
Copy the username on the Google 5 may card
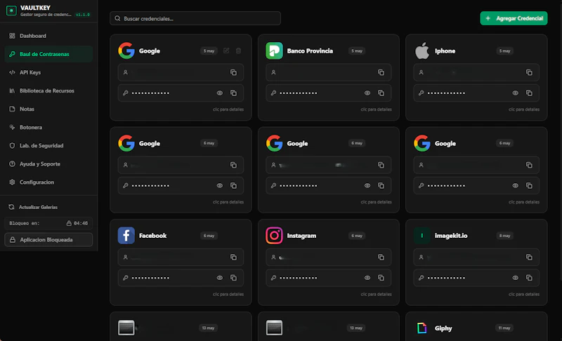pyautogui.click(x=233, y=73)
